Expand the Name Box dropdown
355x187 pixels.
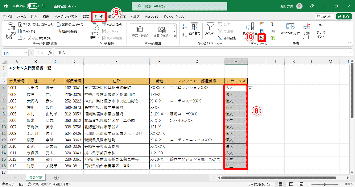pyautogui.click(x=26, y=52)
